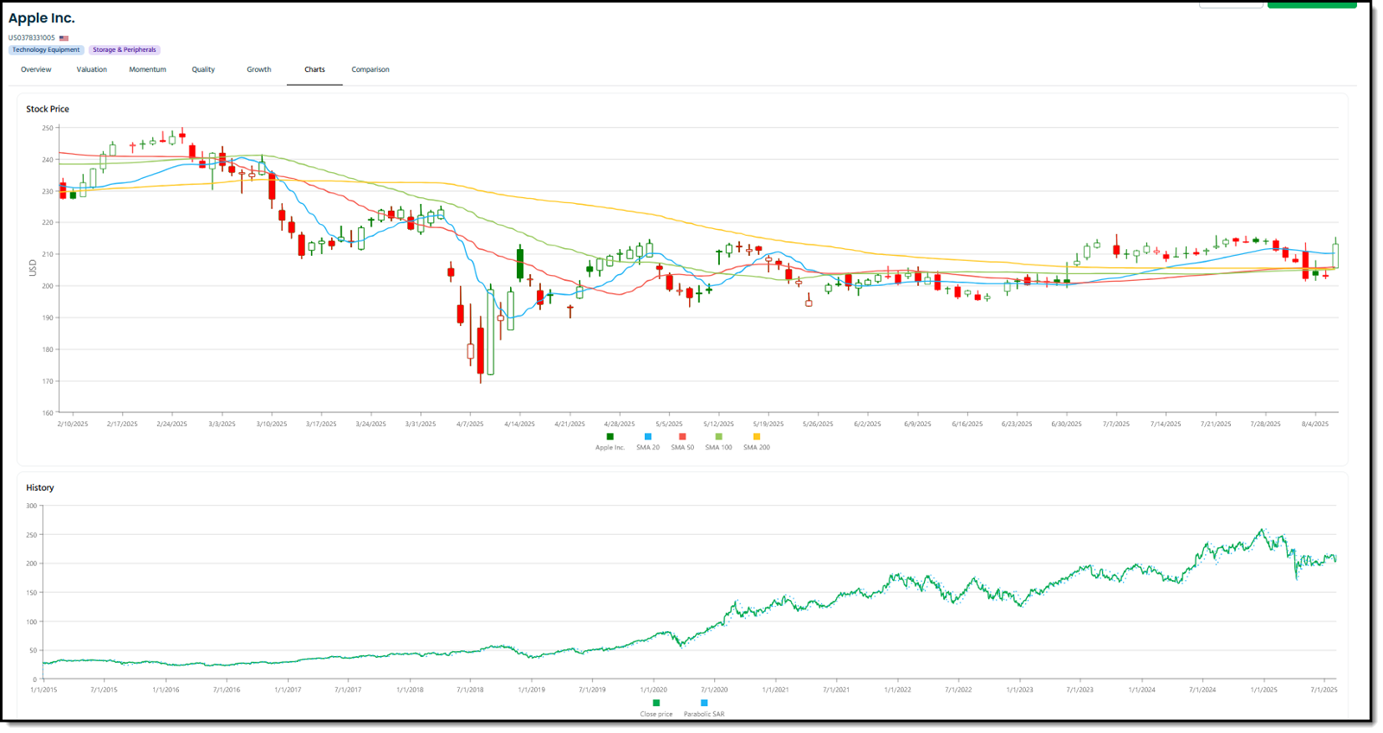This screenshot has width=1383, height=733.
Task: Select the Momentum tab
Action: tap(148, 69)
